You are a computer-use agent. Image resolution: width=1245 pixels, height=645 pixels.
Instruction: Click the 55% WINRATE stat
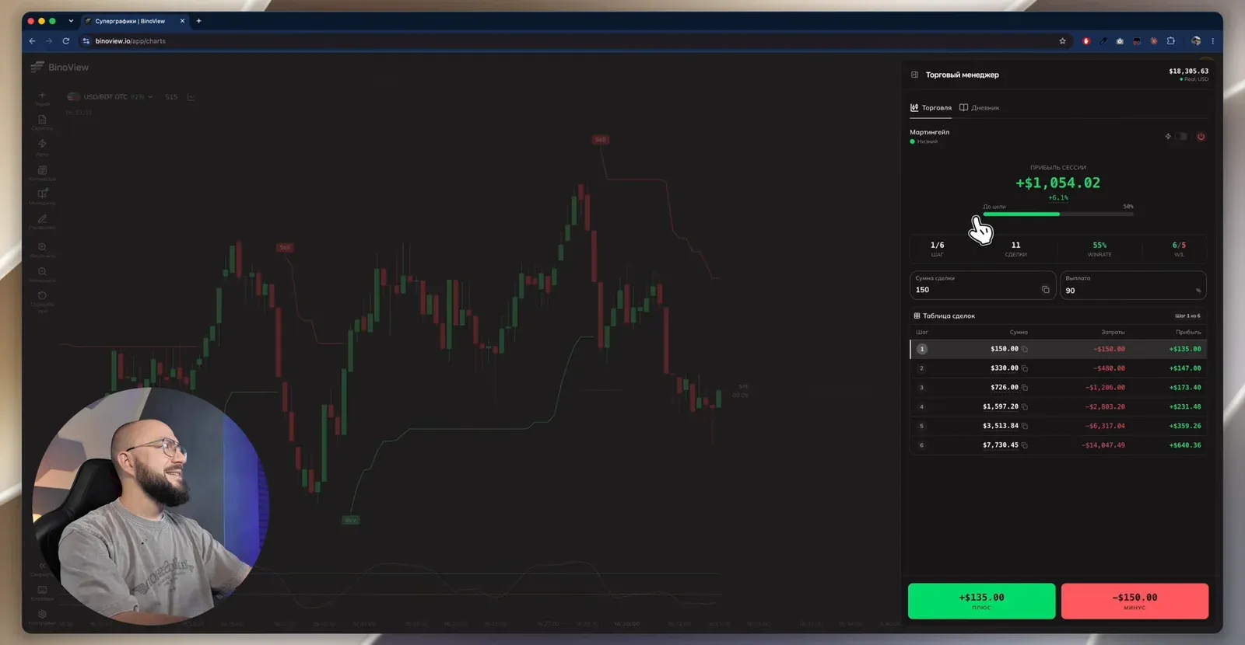point(1099,249)
